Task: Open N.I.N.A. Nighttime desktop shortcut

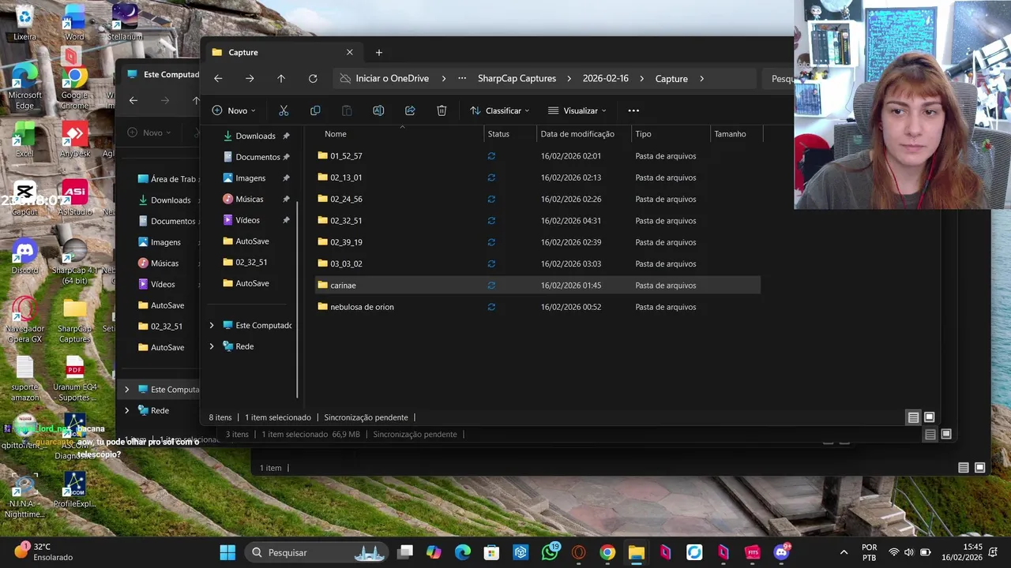Action: click(24, 494)
